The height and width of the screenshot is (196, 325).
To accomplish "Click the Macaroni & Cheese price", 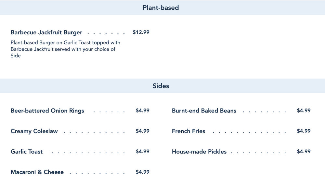I will [142, 172].
